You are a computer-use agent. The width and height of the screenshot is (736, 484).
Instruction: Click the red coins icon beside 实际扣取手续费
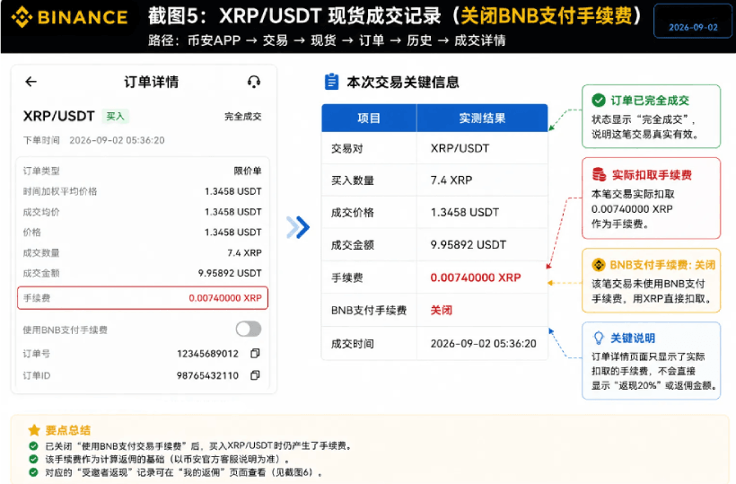[x=599, y=174]
